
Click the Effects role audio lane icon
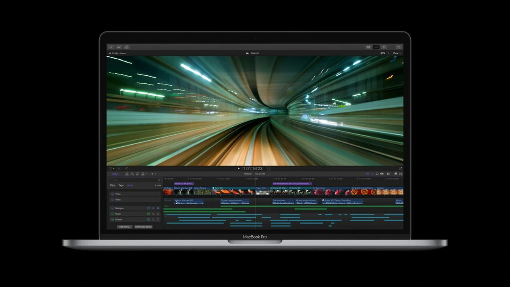149,219
